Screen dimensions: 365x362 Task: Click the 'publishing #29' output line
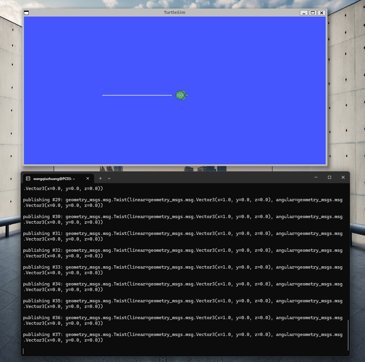(x=183, y=202)
